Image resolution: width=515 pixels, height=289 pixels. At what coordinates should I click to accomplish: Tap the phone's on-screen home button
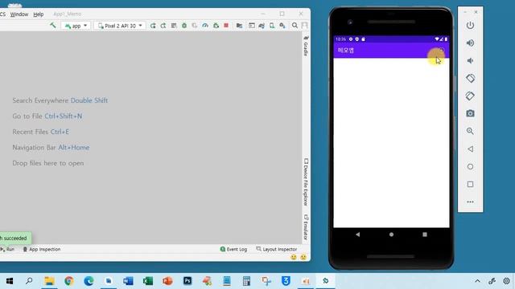point(391,234)
